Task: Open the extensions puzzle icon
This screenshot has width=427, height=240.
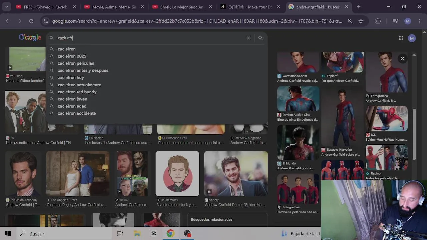Action: [378, 21]
